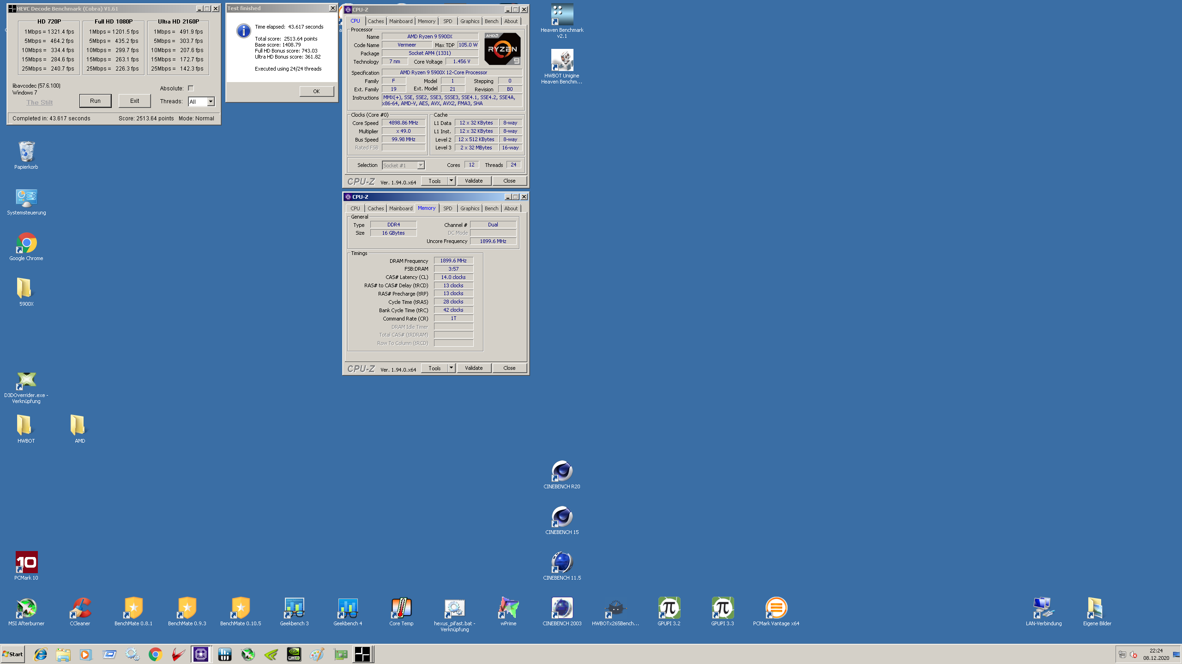This screenshot has width=1182, height=664.
Task: Open About tab in lower CPU-Z window
Action: 511,208
